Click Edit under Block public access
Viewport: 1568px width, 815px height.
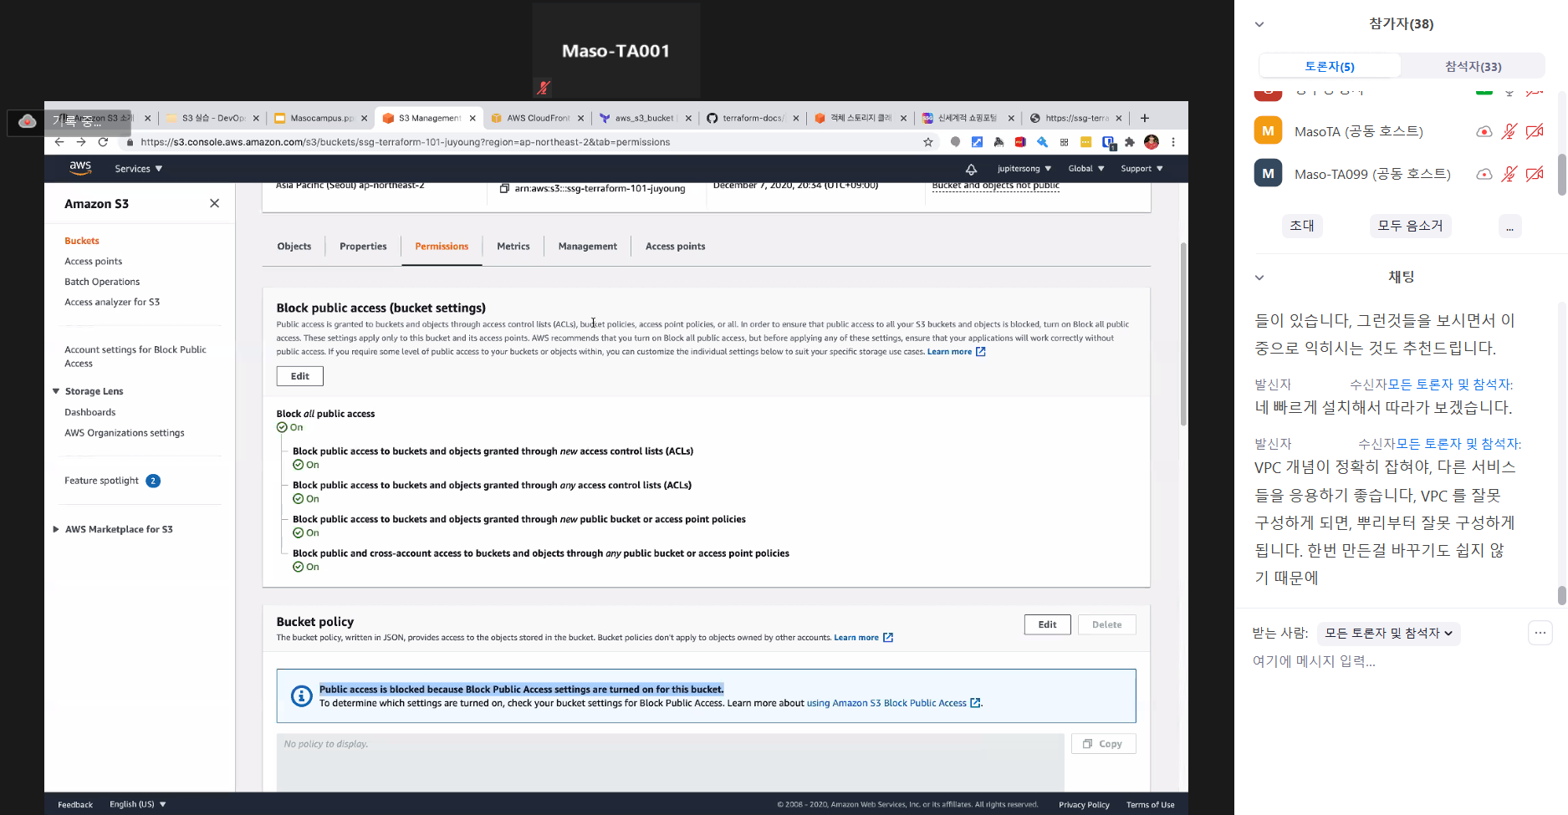(299, 376)
